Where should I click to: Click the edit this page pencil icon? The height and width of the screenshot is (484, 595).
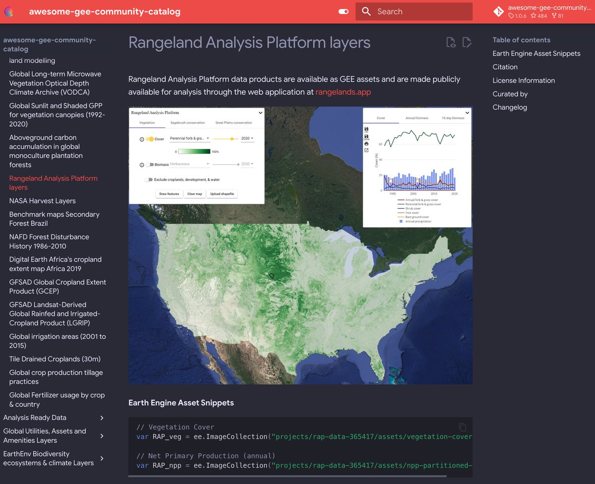pos(467,43)
